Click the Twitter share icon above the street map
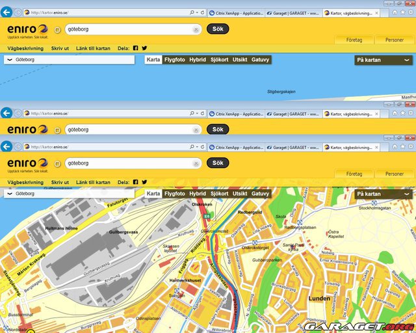This screenshot has height=333, width=416. click(144, 183)
